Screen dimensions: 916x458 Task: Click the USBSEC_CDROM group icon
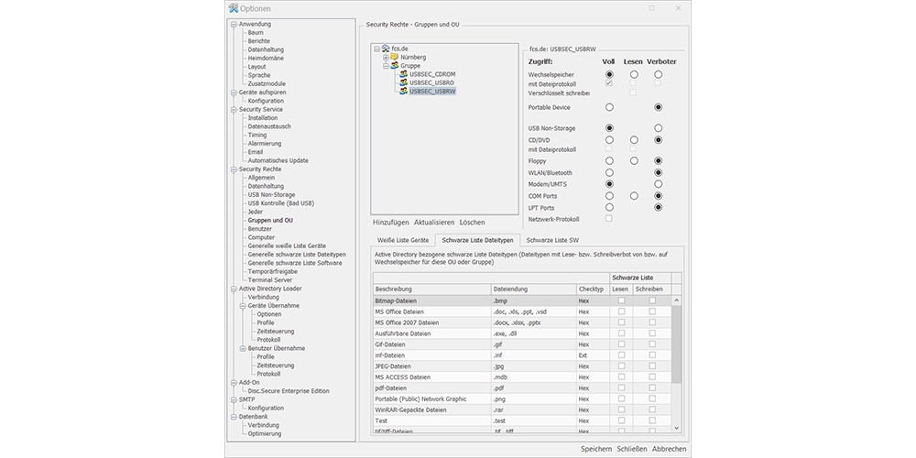click(x=403, y=74)
